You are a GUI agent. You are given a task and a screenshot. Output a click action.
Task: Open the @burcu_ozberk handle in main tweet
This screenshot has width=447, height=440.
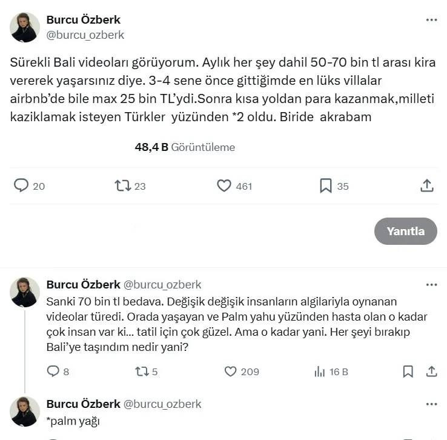[85, 35]
